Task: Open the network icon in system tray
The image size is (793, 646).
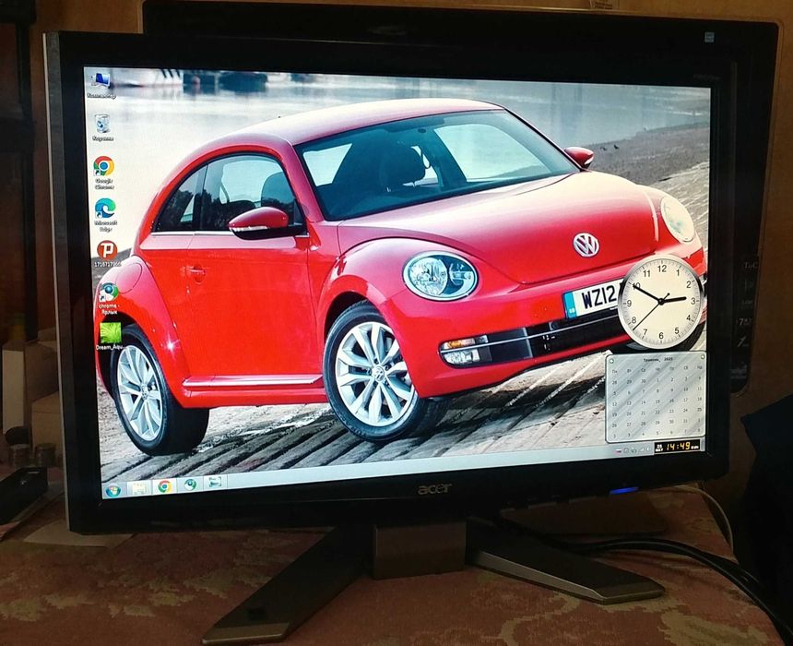Action: tap(642, 449)
